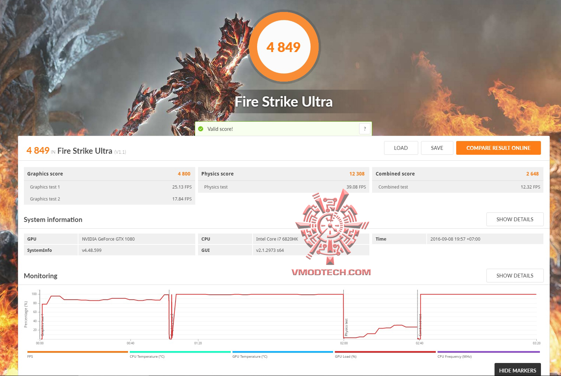561x376 pixels.
Task: Toggle the CPU Temperature legend series
Action: click(180, 354)
